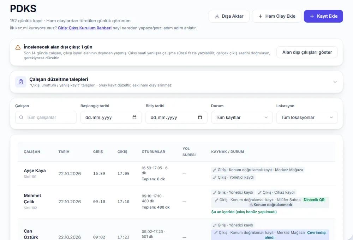Click the Dinamik QR badge in Mehmet's row

314,200
